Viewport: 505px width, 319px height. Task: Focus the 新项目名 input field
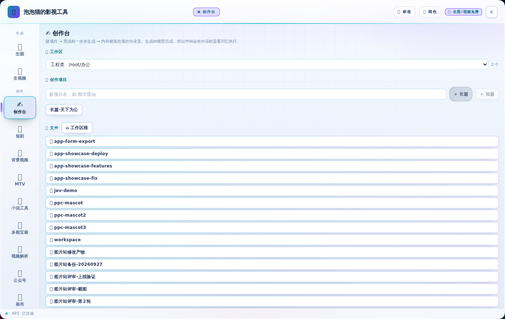[x=246, y=94]
